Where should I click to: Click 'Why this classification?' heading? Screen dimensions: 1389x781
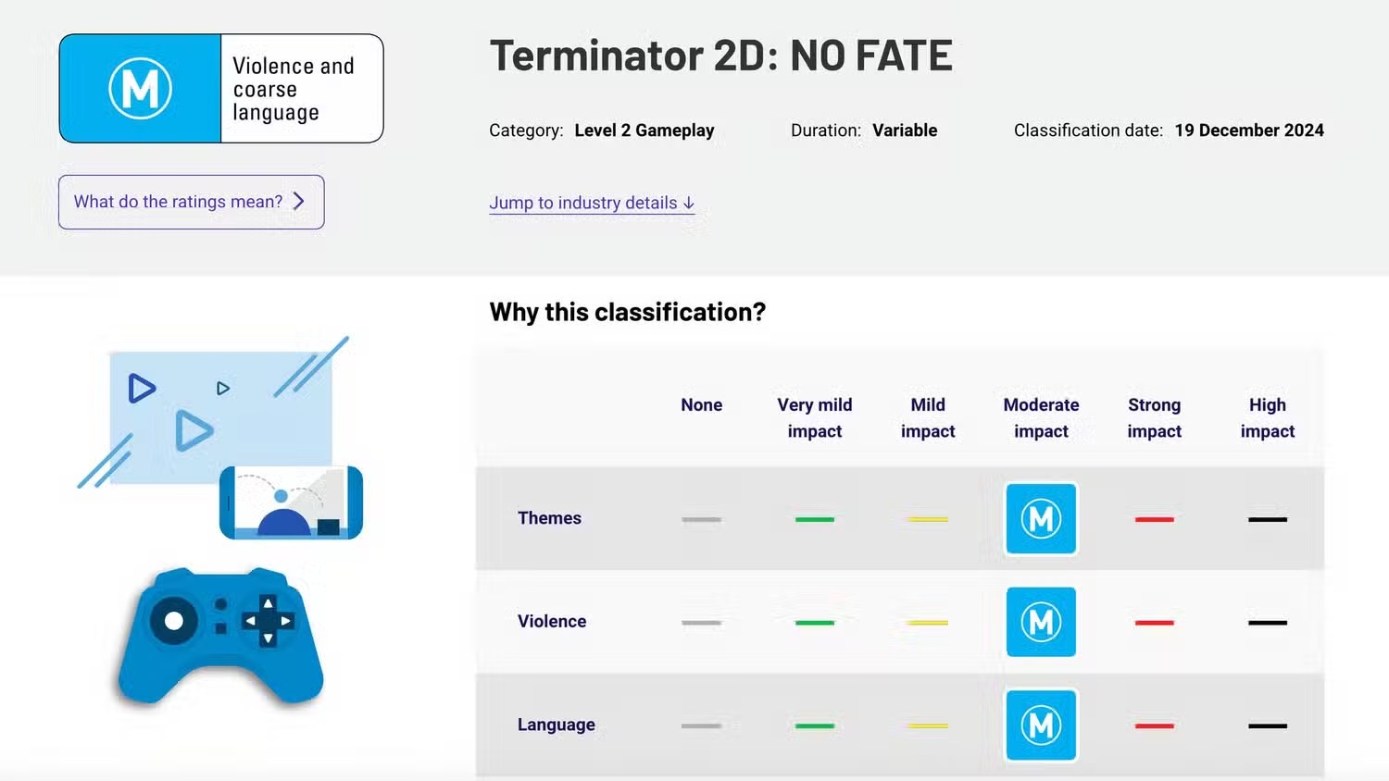tap(628, 312)
